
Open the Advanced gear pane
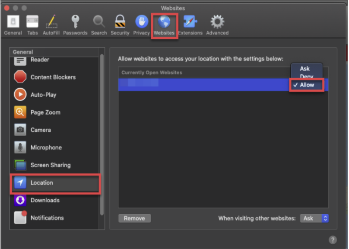pos(217,25)
